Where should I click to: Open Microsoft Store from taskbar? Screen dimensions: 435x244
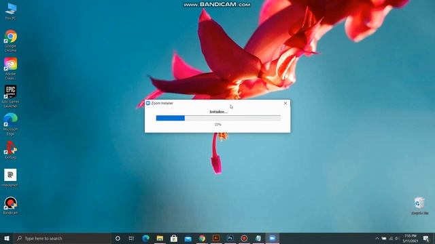[x=174, y=238]
